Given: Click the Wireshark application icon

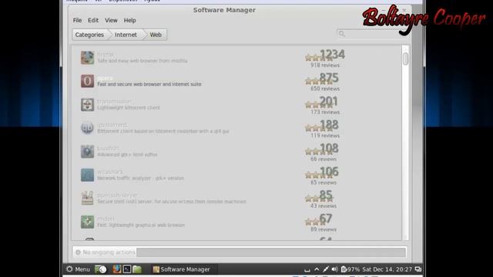Looking at the screenshot, I should pyautogui.click(x=87, y=175).
